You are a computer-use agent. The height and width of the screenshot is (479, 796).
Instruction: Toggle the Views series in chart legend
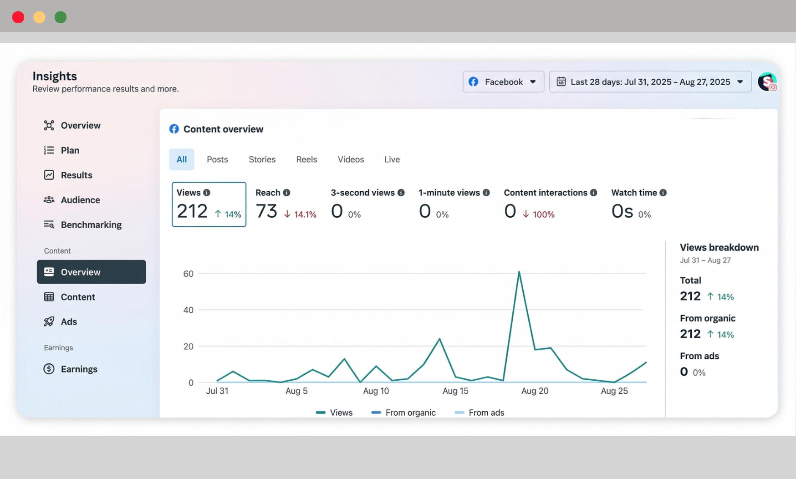335,413
